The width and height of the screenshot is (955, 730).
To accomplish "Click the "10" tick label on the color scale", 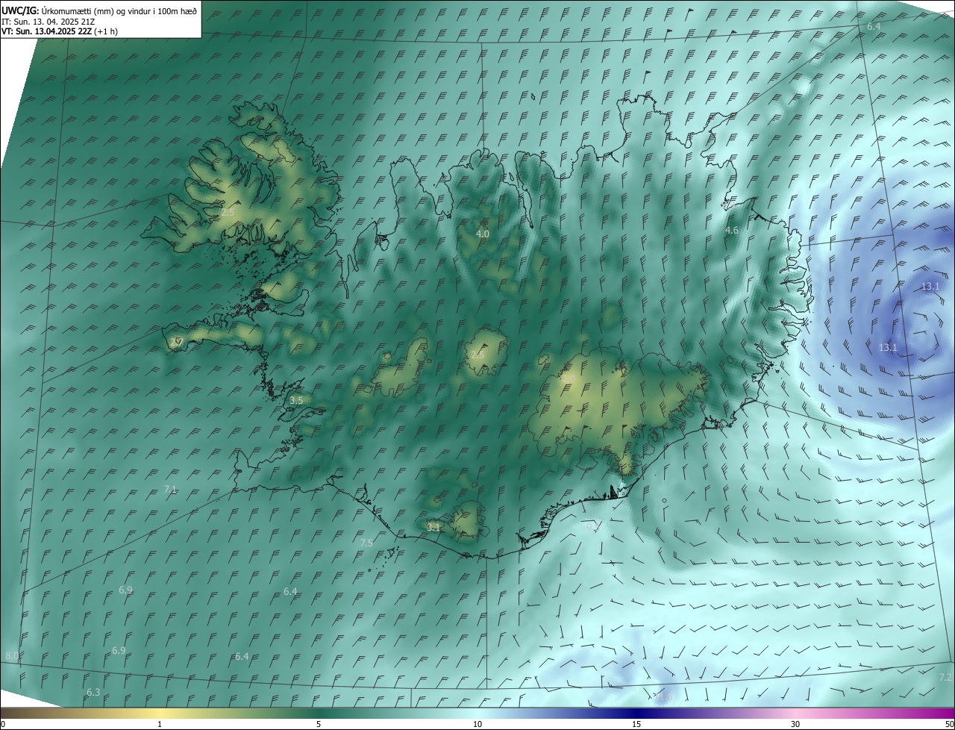I will [477, 724].
